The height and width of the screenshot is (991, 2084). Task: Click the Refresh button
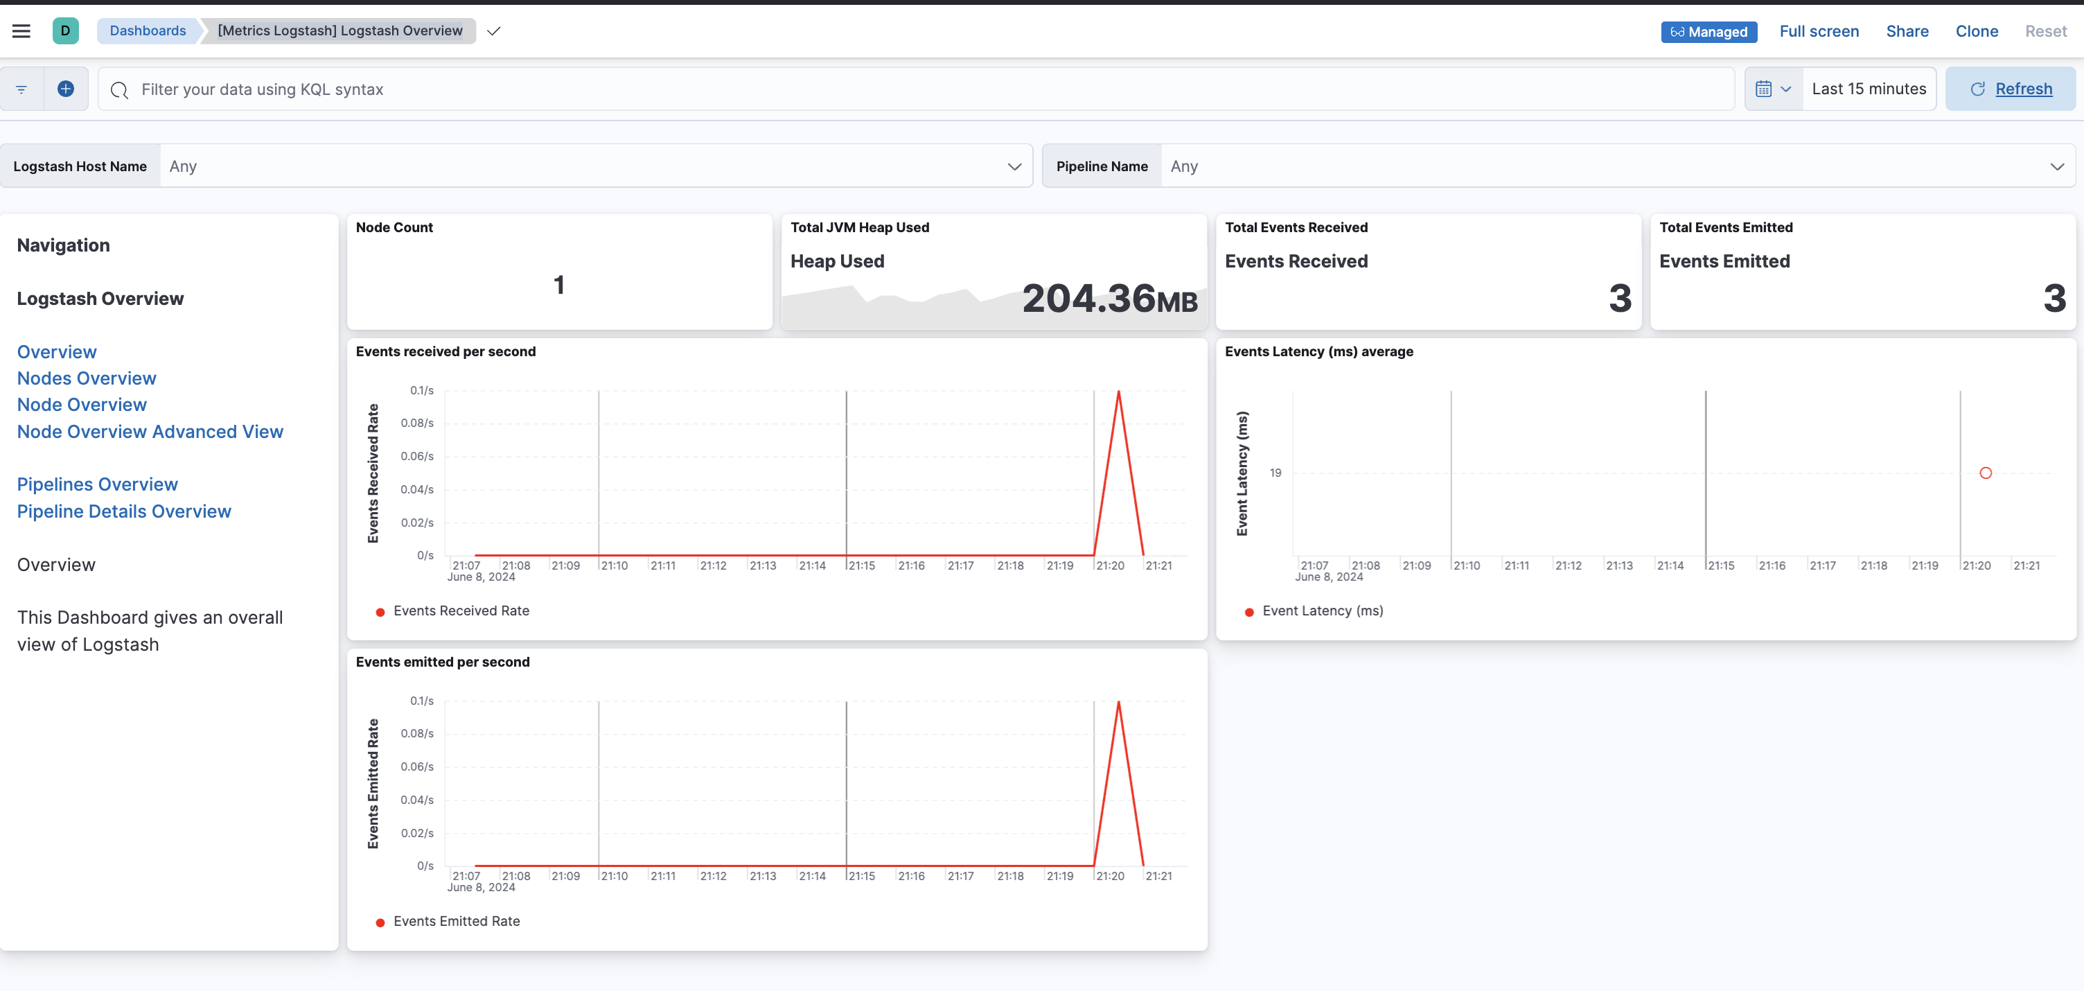[2011, 89]
